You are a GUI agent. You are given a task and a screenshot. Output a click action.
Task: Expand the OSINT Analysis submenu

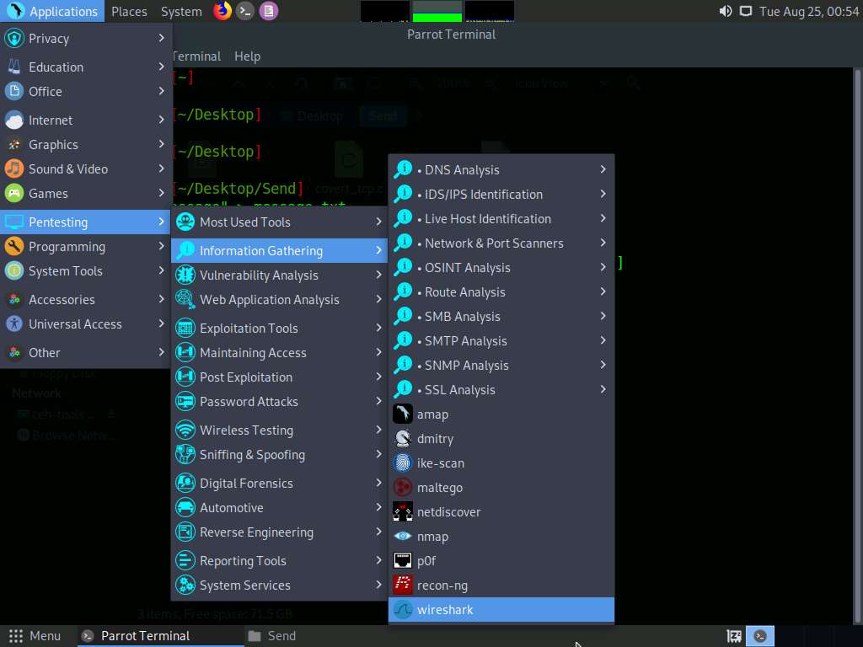coord(501,267)
